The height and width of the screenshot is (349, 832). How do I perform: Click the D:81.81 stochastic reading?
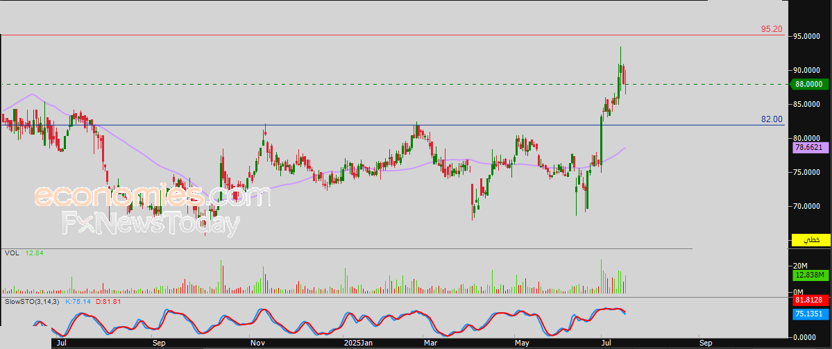108,301
